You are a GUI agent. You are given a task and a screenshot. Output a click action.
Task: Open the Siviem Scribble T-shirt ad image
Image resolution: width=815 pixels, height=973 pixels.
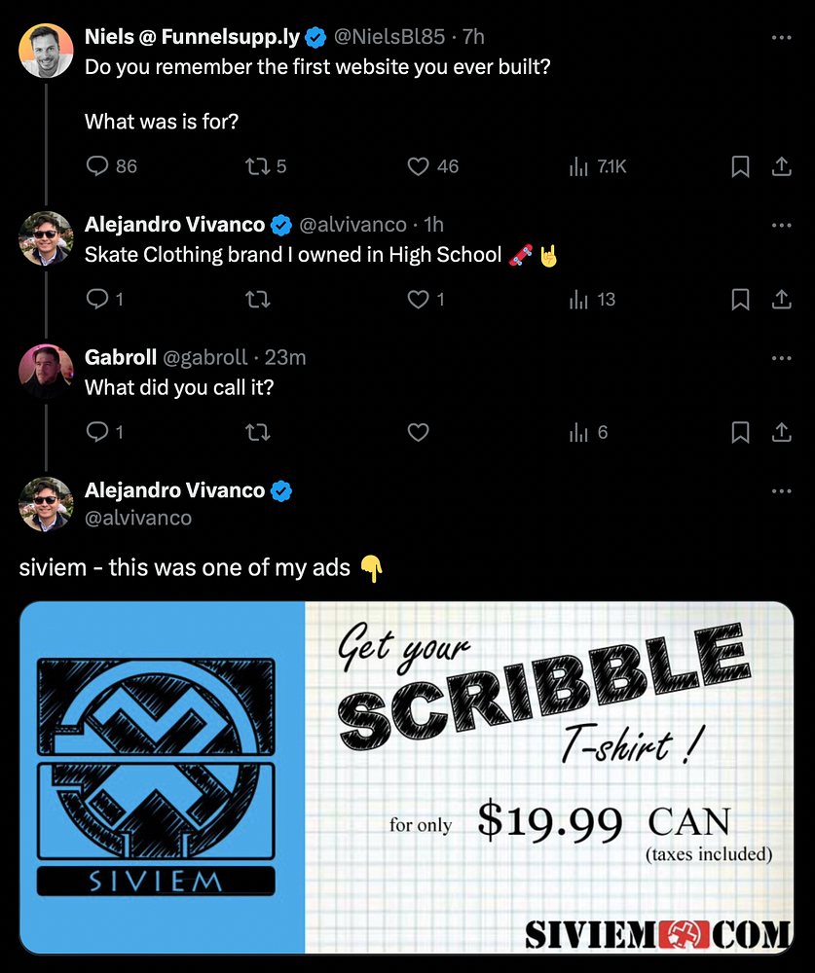pyautogui.click(x=406, y=776)
